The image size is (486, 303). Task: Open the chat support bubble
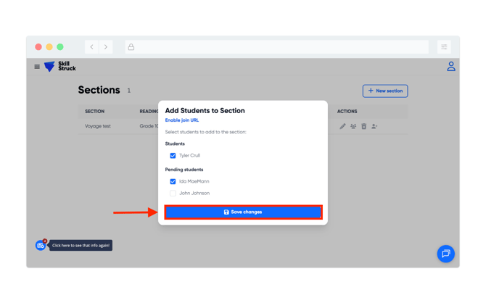(x=445, y=254)
